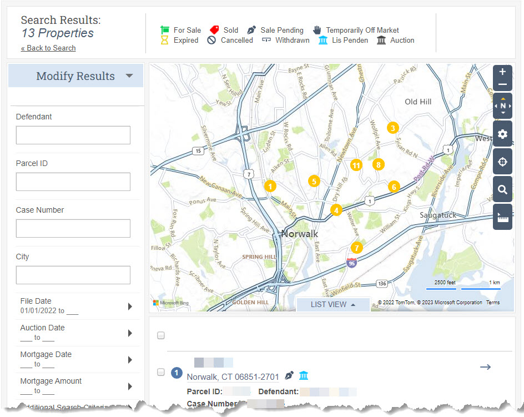The image size is (524, 417).
Task: Toggle the select-all checkbox above results
Action: click(161, 335)
